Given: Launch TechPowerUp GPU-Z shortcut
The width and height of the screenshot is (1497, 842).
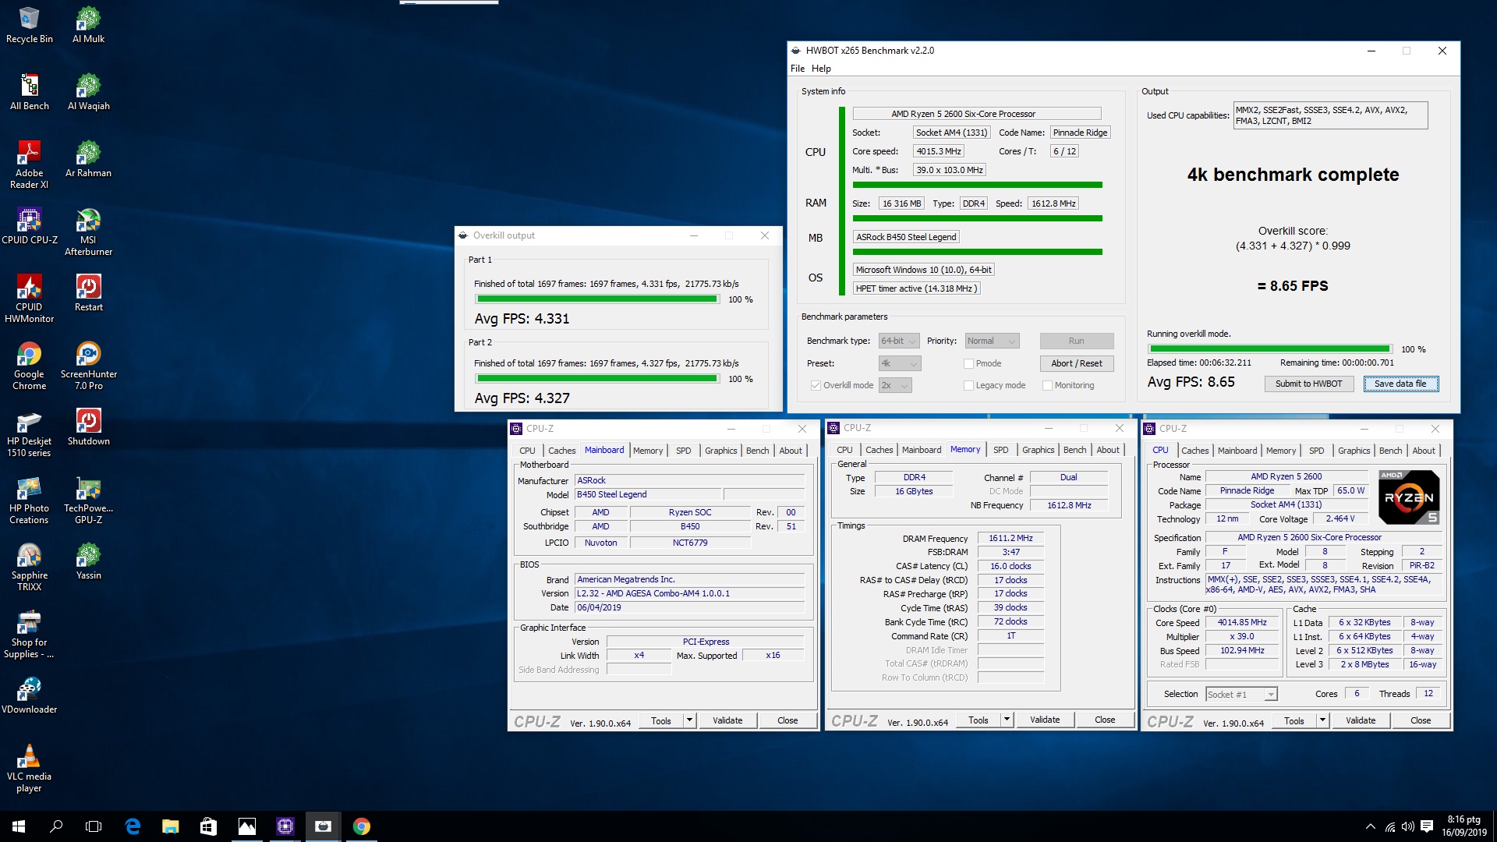Looking at the screenshot, I should click(88, 500).
